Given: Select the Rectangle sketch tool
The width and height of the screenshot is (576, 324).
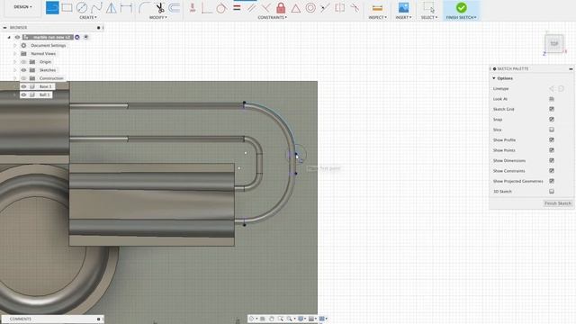Looking at the screenshot, I should coord(67,8).
